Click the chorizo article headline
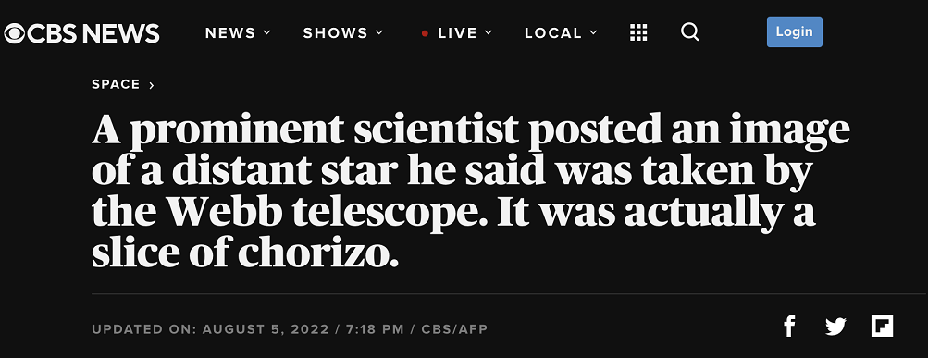The image size is (928, 358). [x=471, y=190]
